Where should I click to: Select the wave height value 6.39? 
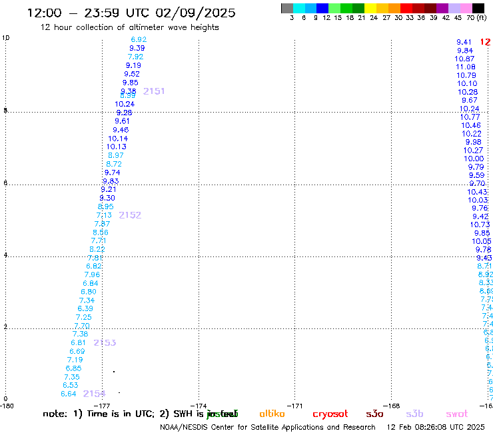[x=85, y=308]
